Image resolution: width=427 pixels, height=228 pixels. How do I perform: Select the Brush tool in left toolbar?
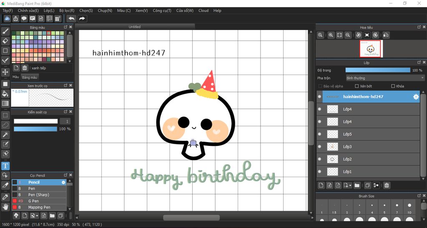coord(5,32)
